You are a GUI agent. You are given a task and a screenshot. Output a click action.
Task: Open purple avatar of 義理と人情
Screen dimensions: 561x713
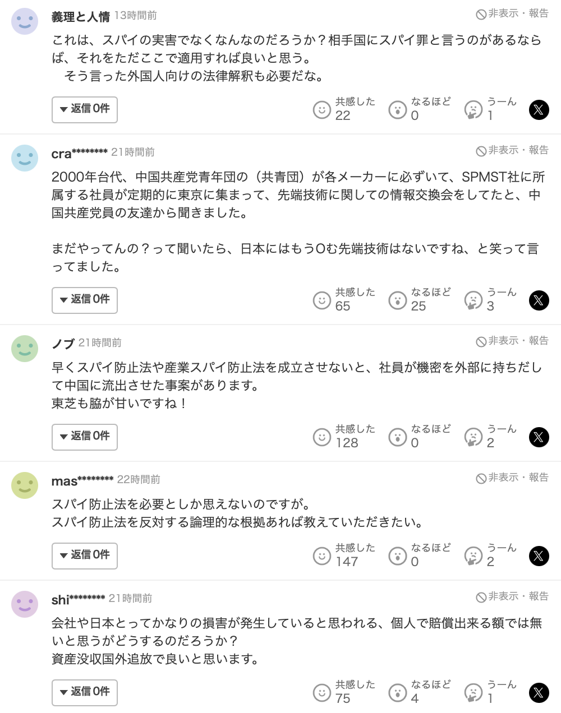tap(25, 21)
